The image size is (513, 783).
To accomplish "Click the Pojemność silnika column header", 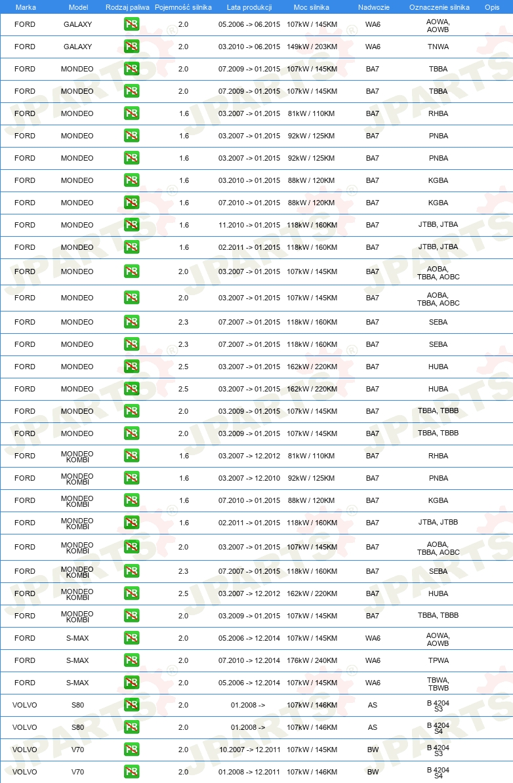I will pyautogui.click(x=183, y=7).
